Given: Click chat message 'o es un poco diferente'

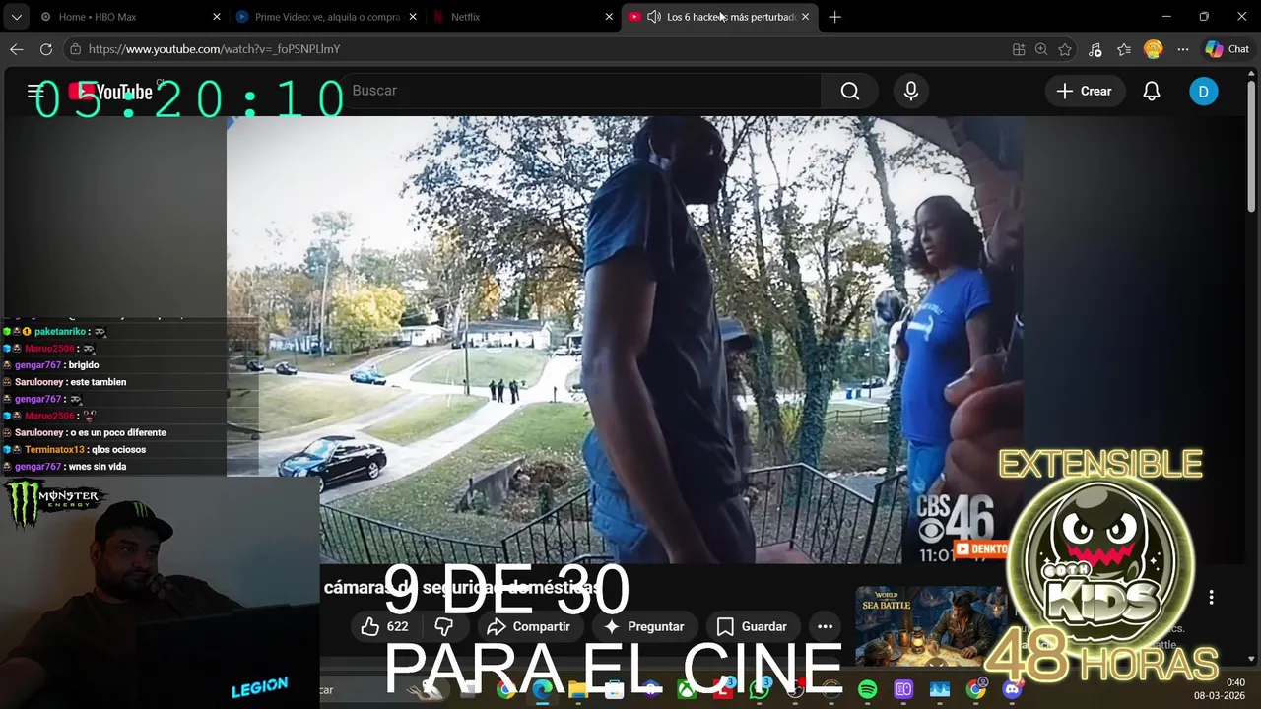Looking at the screenshot, I should pos(118,433).
